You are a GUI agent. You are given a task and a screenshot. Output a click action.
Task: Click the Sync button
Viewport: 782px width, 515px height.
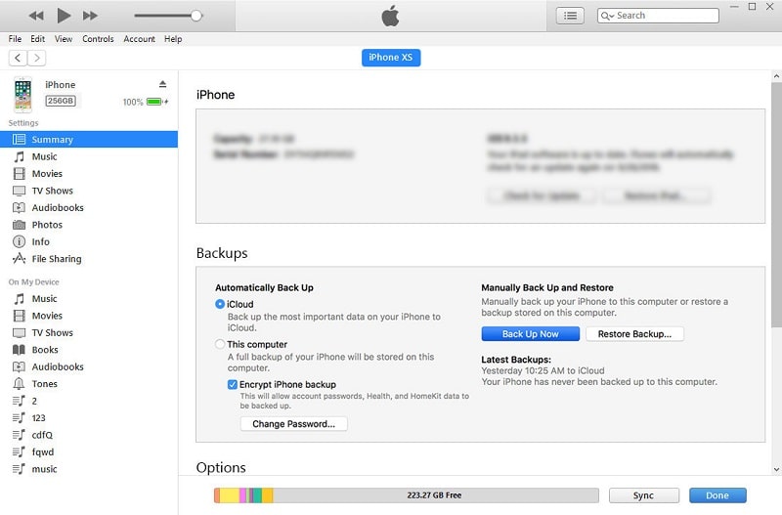643,495
